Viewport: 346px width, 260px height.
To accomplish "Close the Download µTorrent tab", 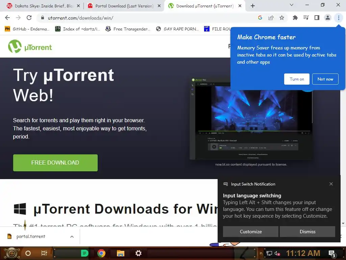I will click(x=240, y=6).
